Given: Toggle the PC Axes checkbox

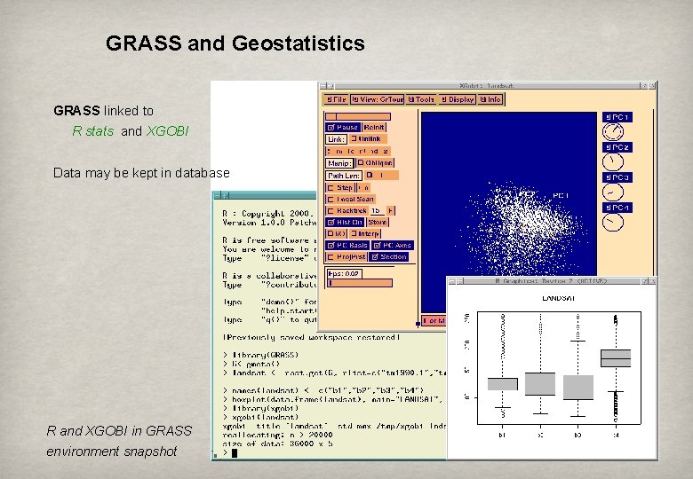Looking at the screenshot, I should tap(393, 246).
